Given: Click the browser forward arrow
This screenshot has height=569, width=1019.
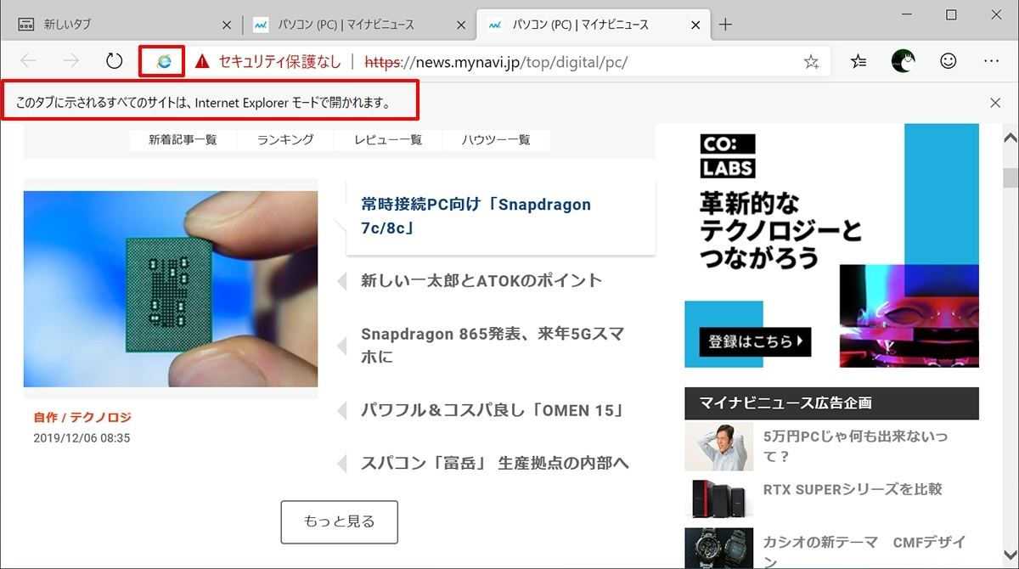Looking at the screenshot, I should point(71,61).
